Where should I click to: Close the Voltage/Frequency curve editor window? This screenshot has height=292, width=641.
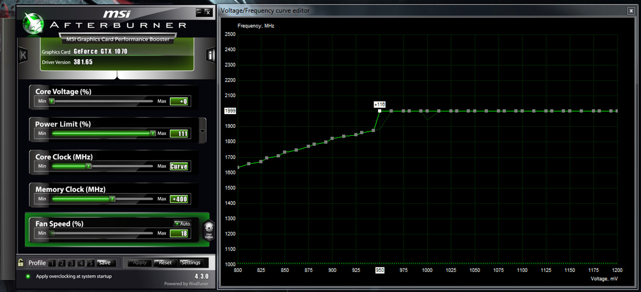630,11
